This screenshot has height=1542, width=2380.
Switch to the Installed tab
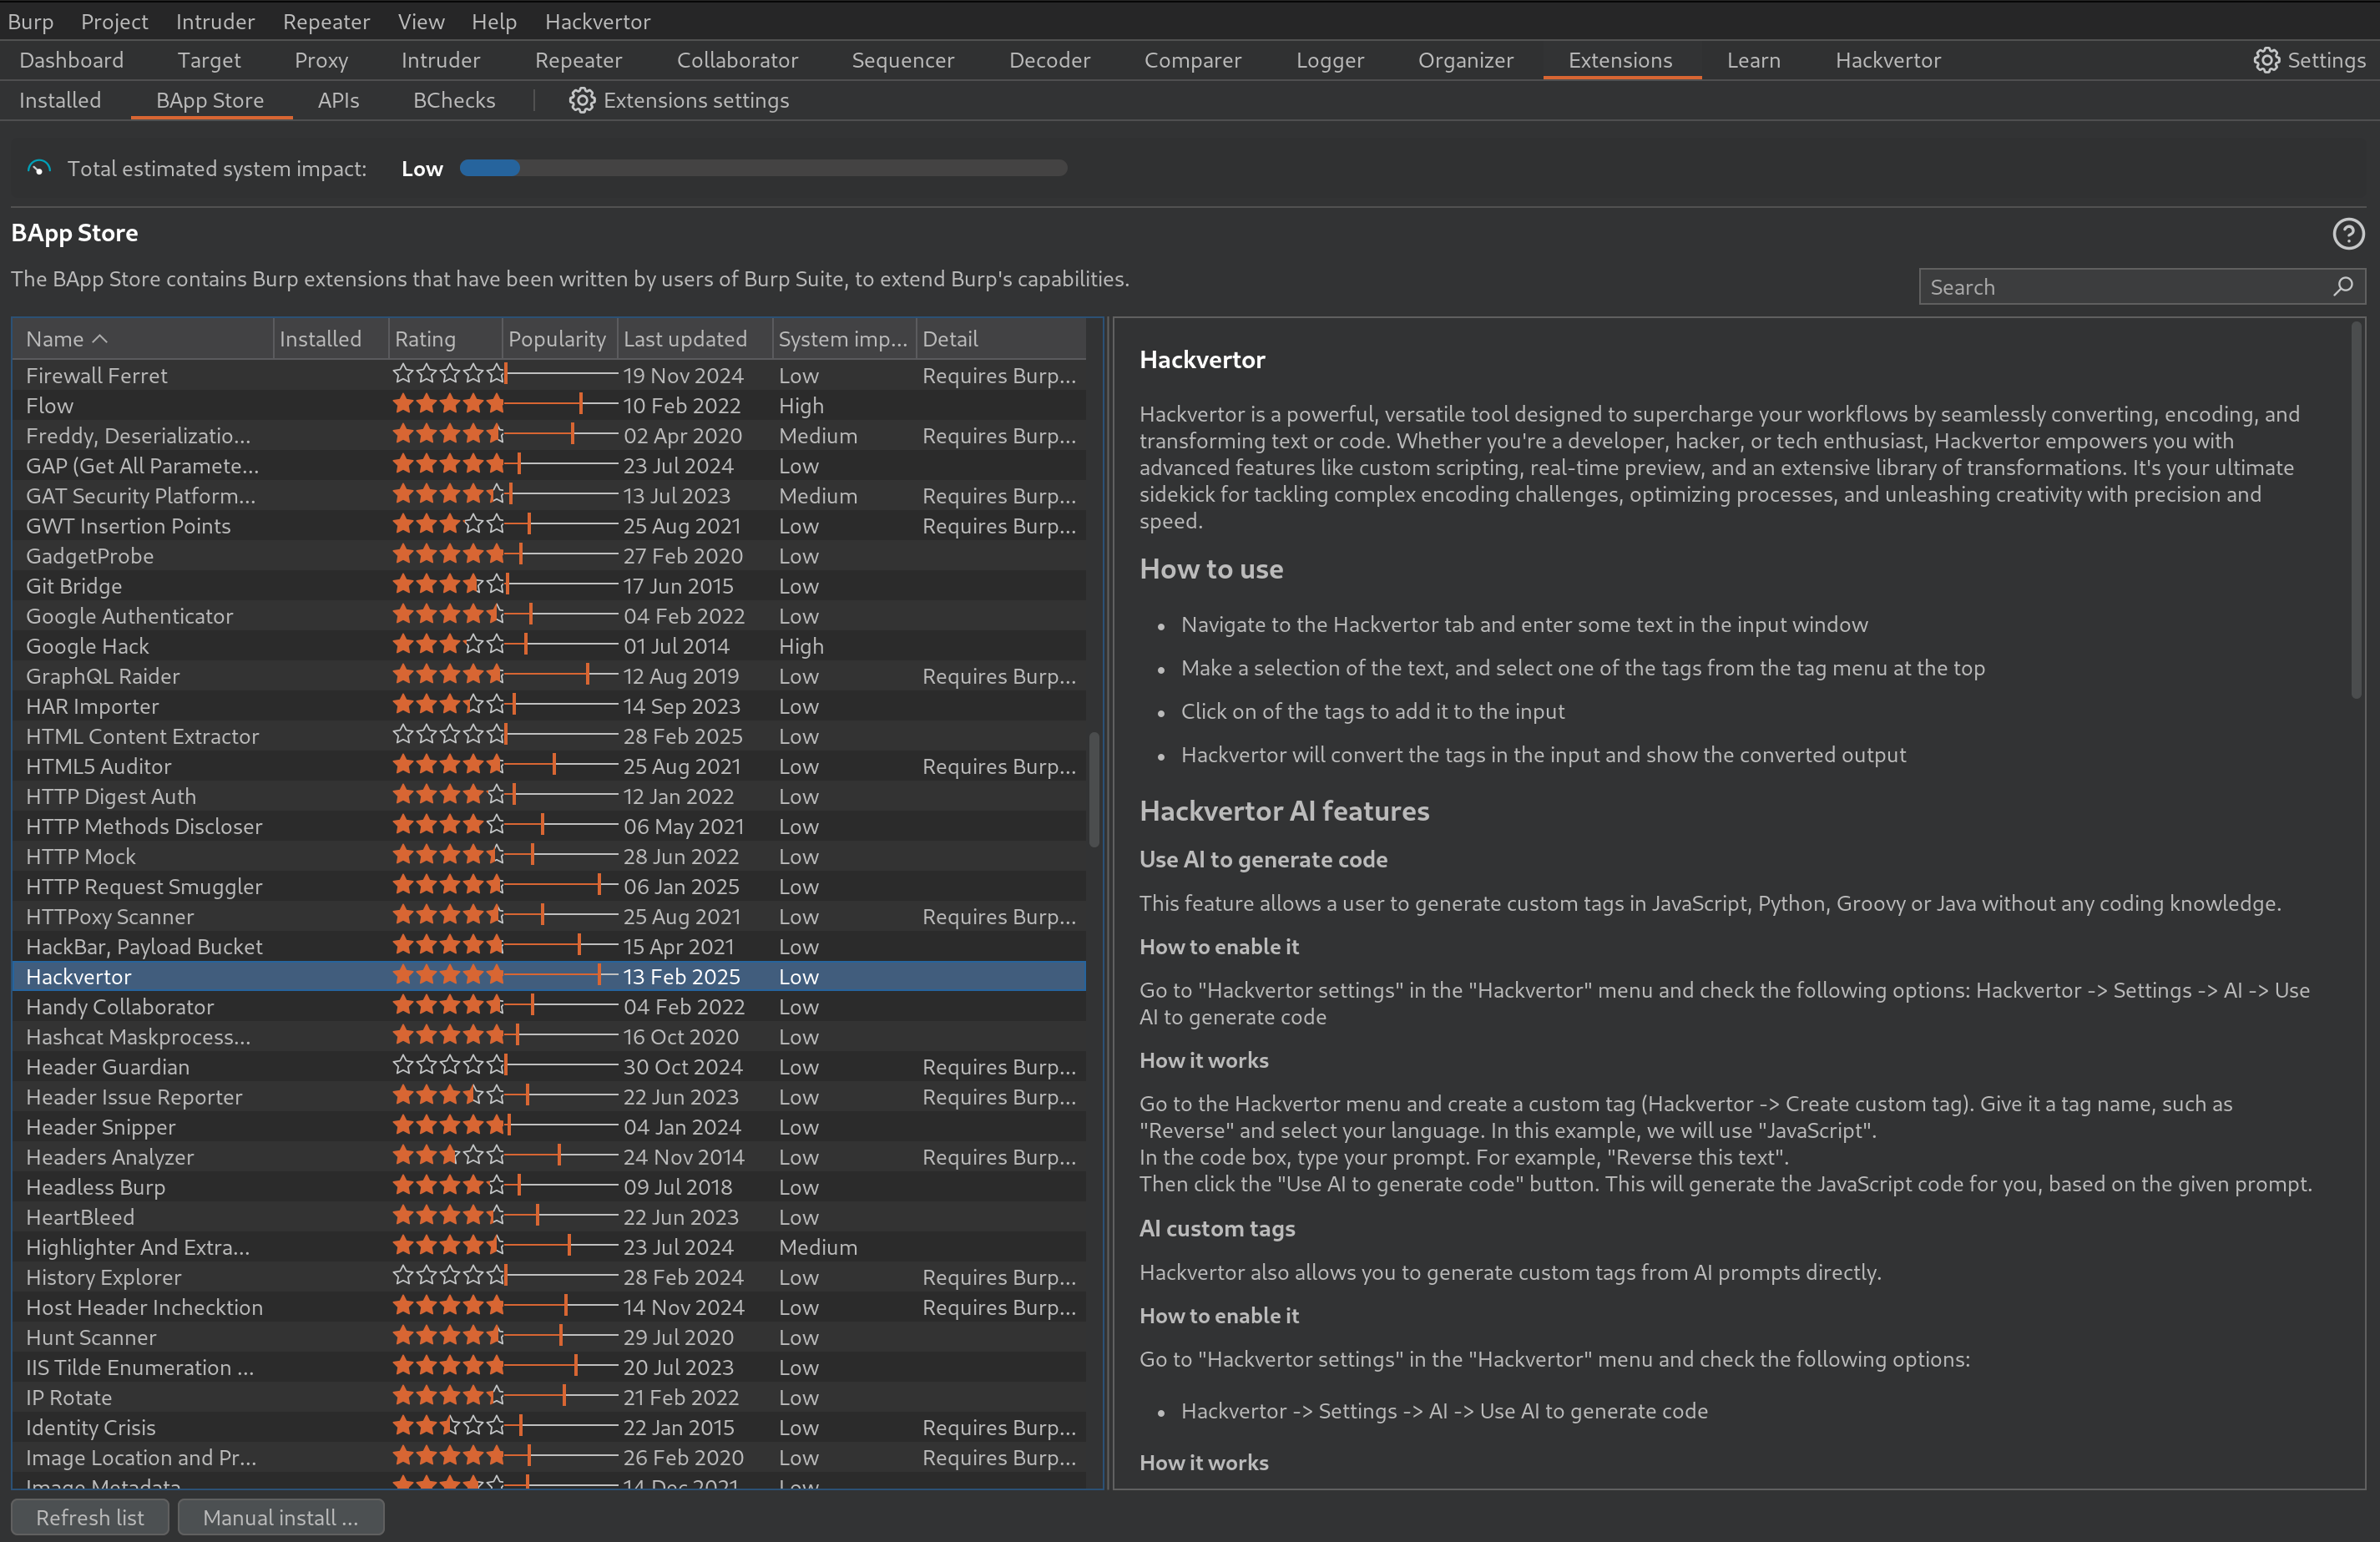tap(60, 100)
